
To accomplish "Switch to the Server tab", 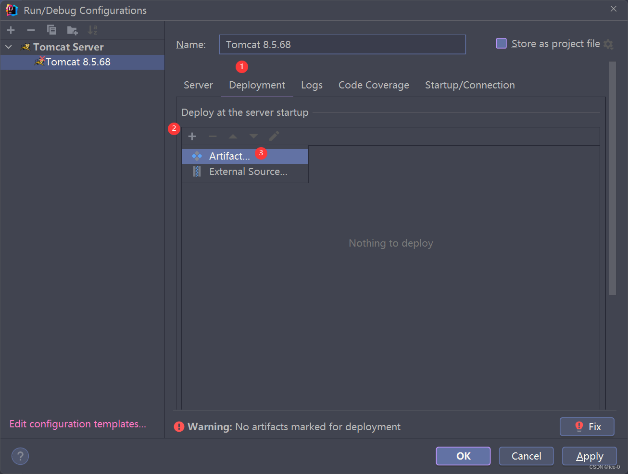I will (x=198, y=85).
